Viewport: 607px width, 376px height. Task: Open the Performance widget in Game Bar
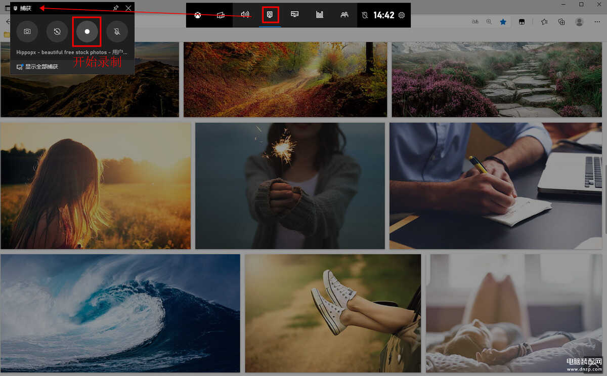coord(295,15)
